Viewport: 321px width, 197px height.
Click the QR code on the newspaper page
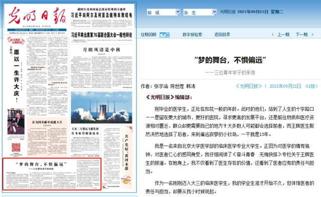tap(16, 147)
